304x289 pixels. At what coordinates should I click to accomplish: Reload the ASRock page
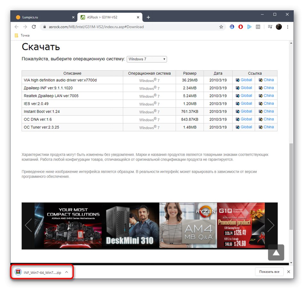[34, 27]
